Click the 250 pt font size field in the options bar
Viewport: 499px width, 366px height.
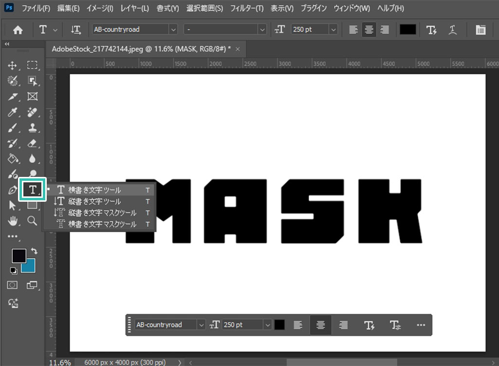click(x=311, y=30)
